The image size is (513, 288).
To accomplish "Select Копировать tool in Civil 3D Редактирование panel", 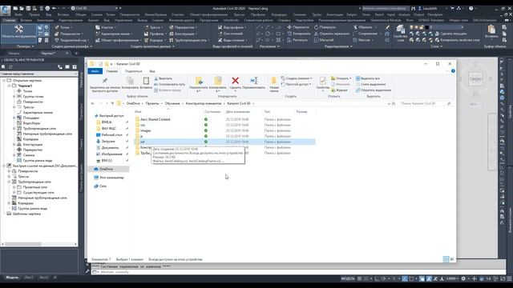I will (299, 34).
